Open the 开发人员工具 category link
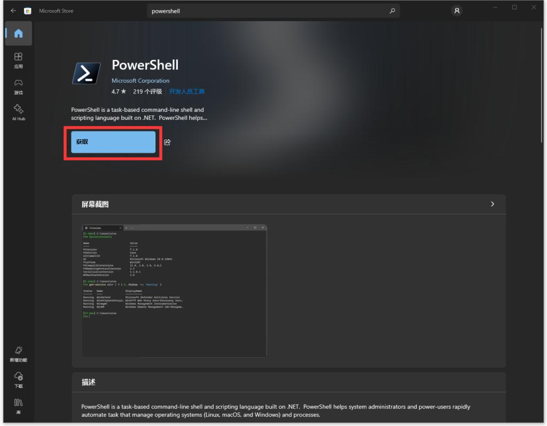Viewport: 547px width, 426px height. point(186,91)
